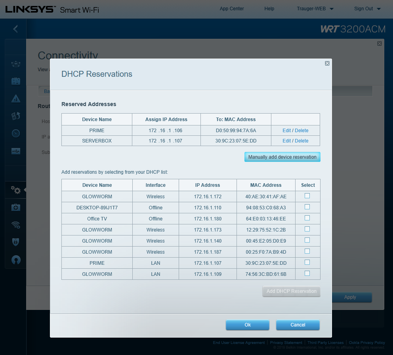Open Security shield-lock icon
Viewport: 393px width, 355px height.
pos(16,242)
